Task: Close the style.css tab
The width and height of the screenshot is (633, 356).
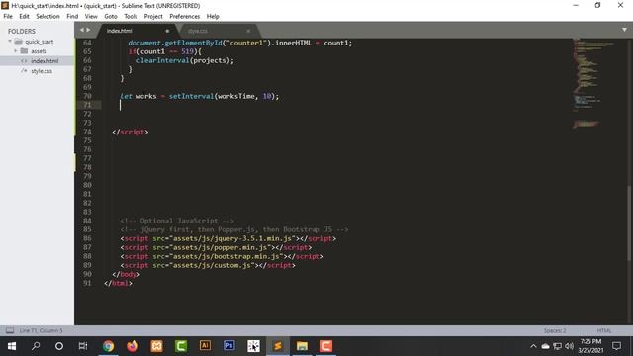Action: [248, 31]
